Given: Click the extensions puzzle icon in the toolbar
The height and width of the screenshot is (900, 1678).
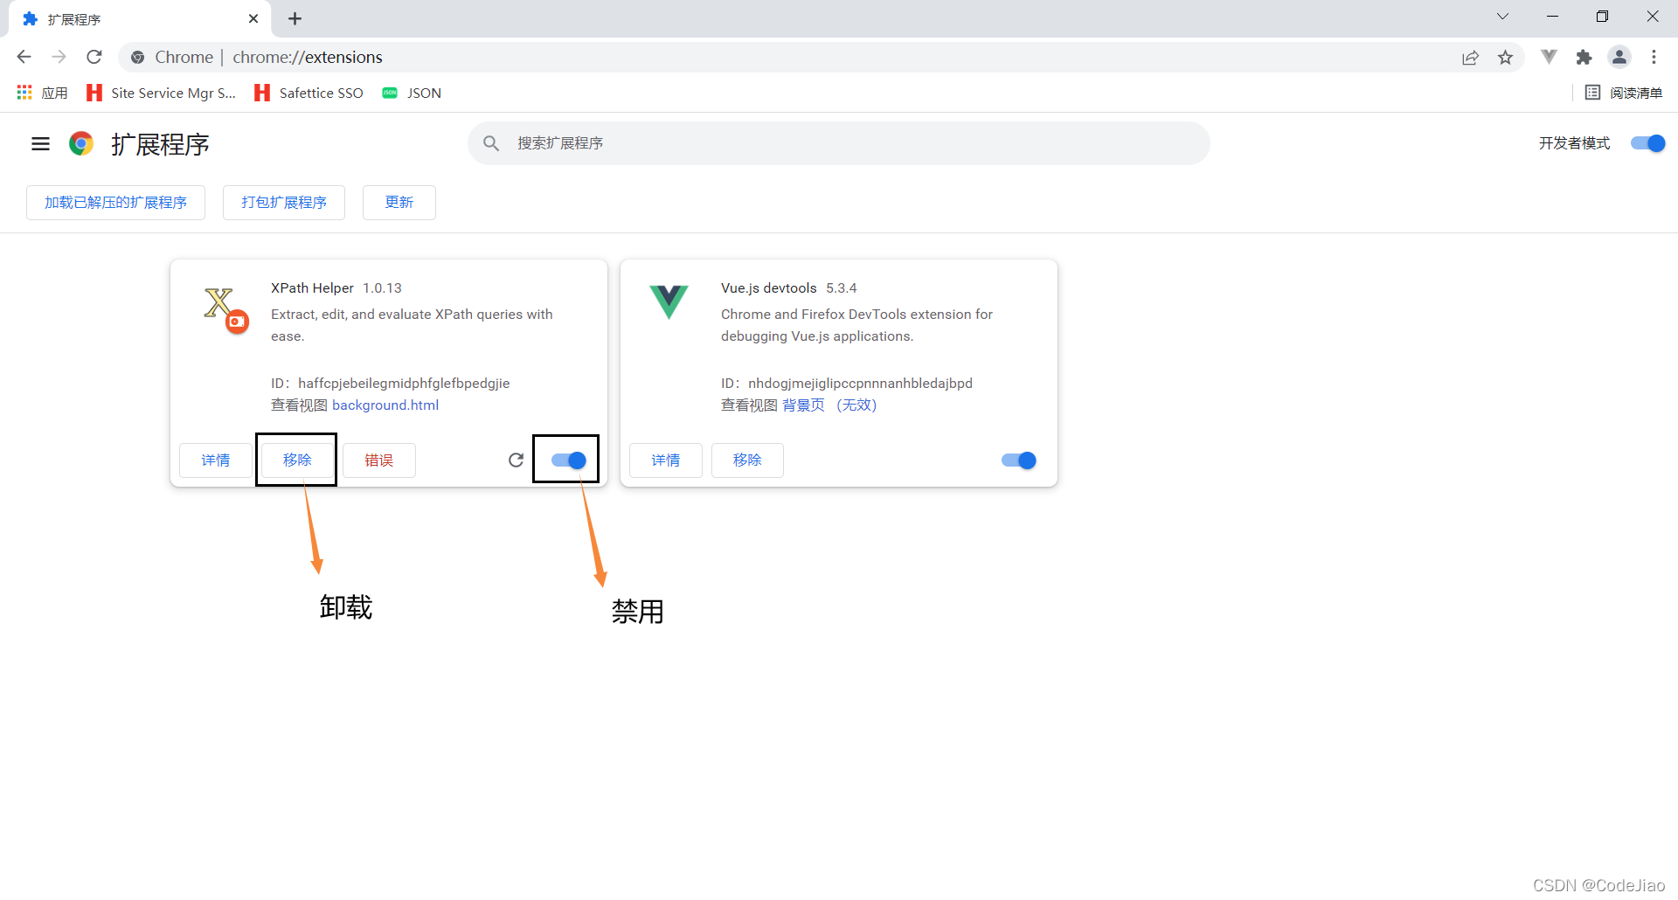Looking at the screenshot, I should 1584,57.
